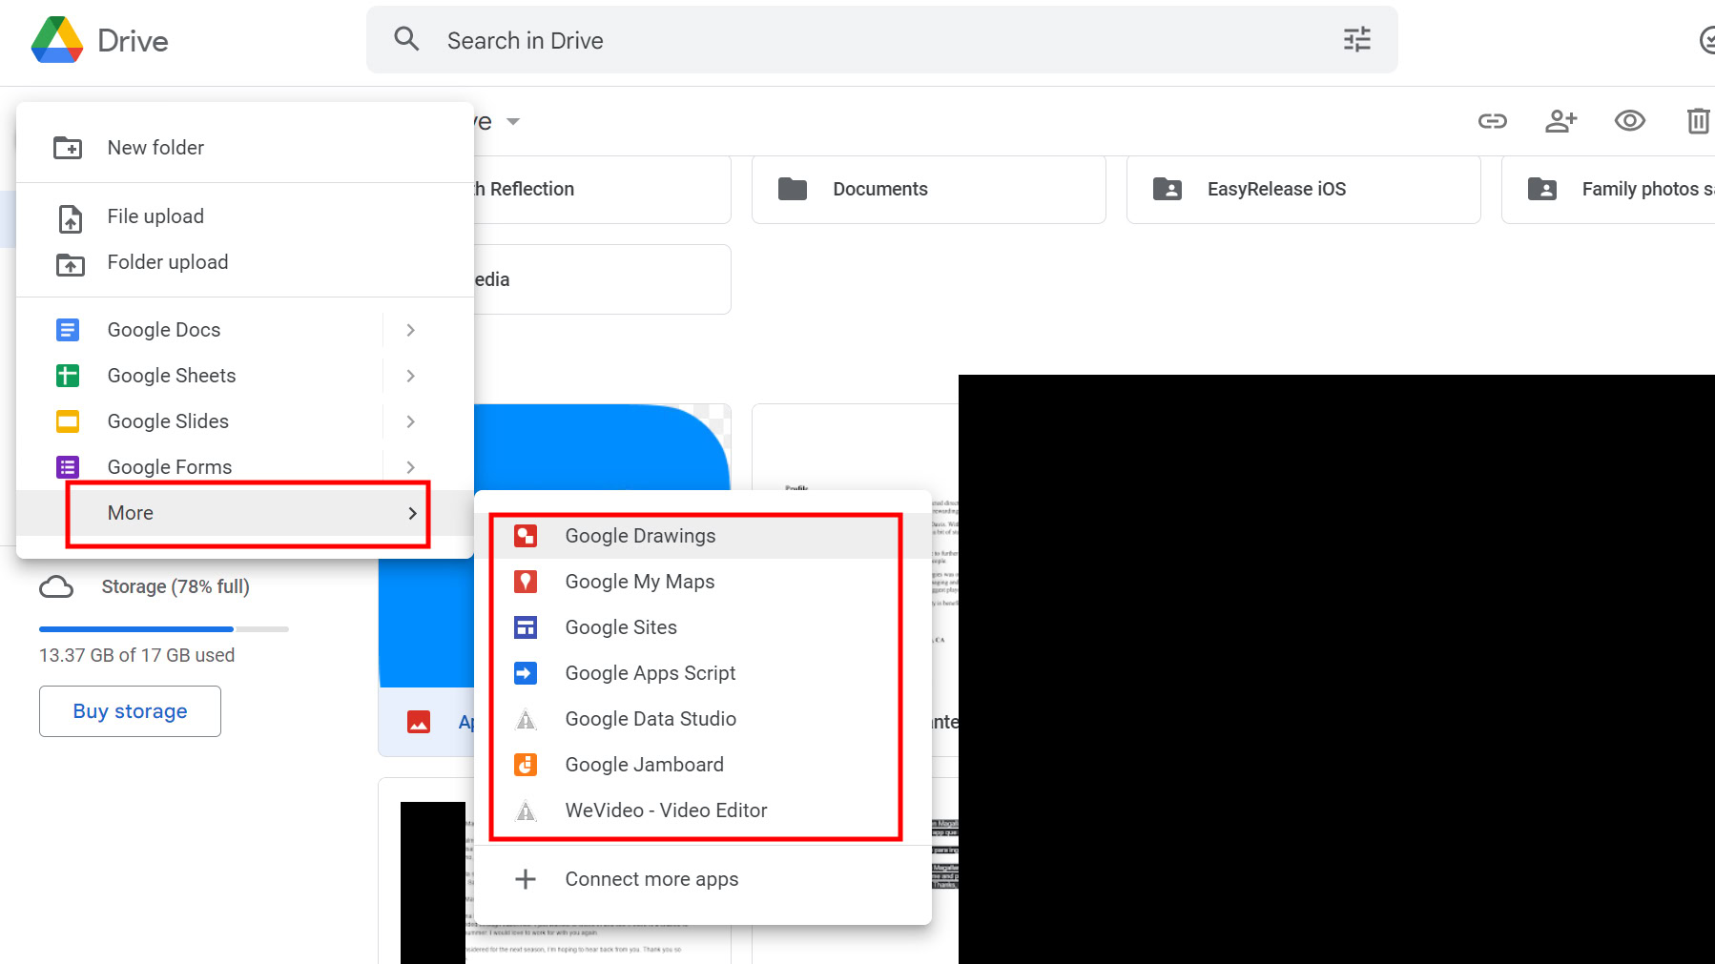Expand the Google Sheets submenu arrow
Image resolution: width=1715 pixels, height=964 pixels.
click(x=410, y=376)
